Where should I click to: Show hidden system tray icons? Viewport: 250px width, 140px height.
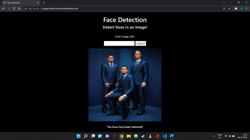[214, 136]
